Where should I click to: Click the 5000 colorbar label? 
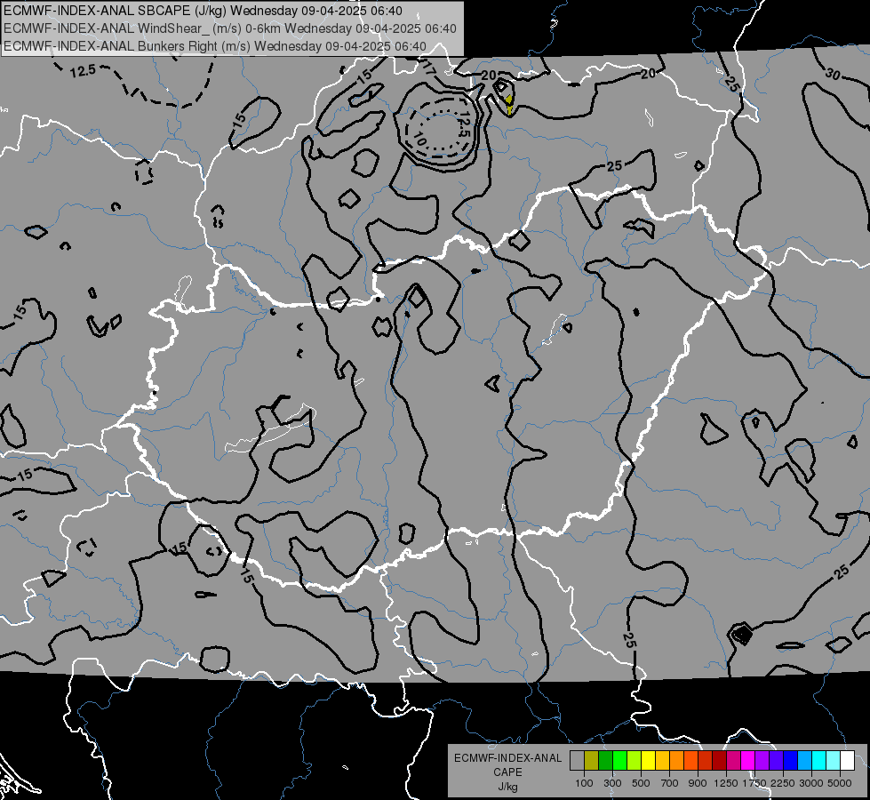tap(840, 783)
